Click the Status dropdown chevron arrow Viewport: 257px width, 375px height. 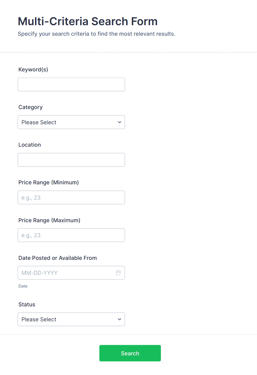click(x=119, y=319)
